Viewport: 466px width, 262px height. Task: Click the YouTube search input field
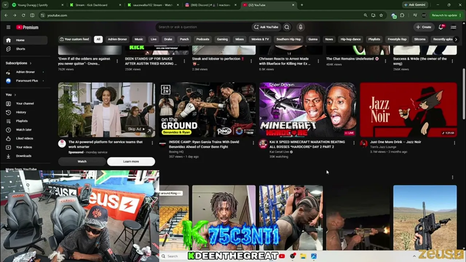click(x=203, y=27)
